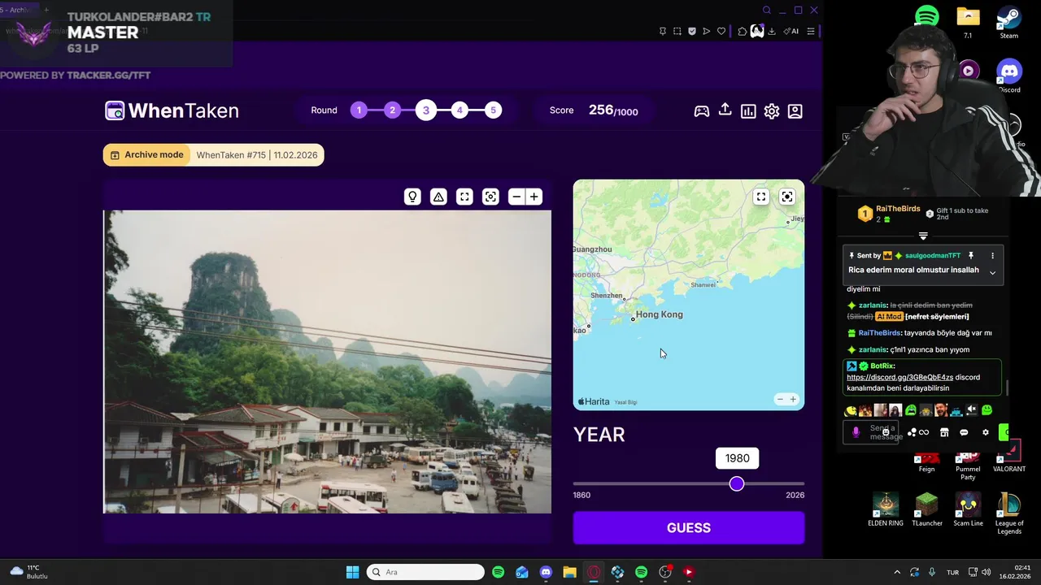Click the RaiTheBirds top gifter name
1041x585 pixels.
click(x=898, y=209)
